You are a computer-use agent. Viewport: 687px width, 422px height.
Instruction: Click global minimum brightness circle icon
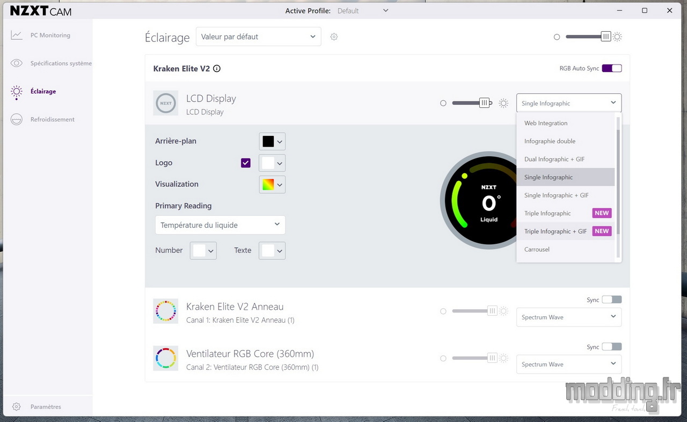coord(557,37)
